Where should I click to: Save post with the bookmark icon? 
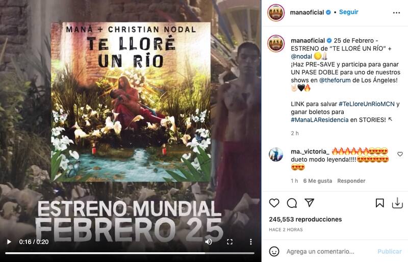tap(379, 203)
